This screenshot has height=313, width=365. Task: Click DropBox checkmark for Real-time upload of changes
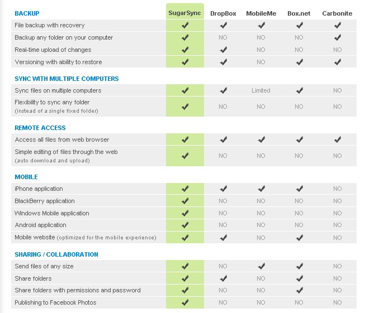[x=223, y=50]
